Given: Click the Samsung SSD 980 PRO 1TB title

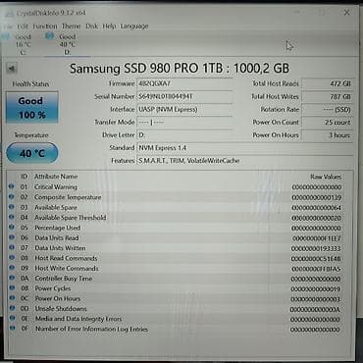Looking at the screenshot, I should tap(180, 69).
